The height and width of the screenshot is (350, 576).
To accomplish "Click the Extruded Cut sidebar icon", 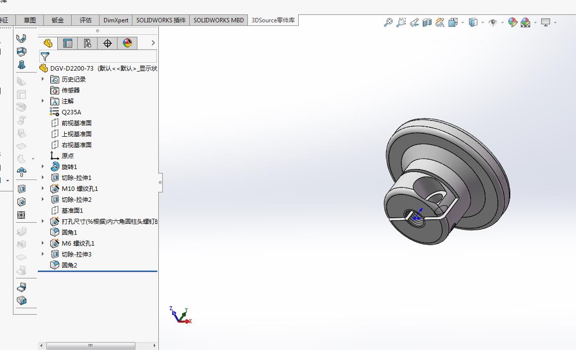I will pos(21,189).
